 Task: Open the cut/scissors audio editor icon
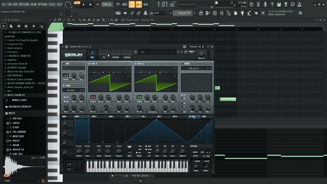tap(258, 4)
